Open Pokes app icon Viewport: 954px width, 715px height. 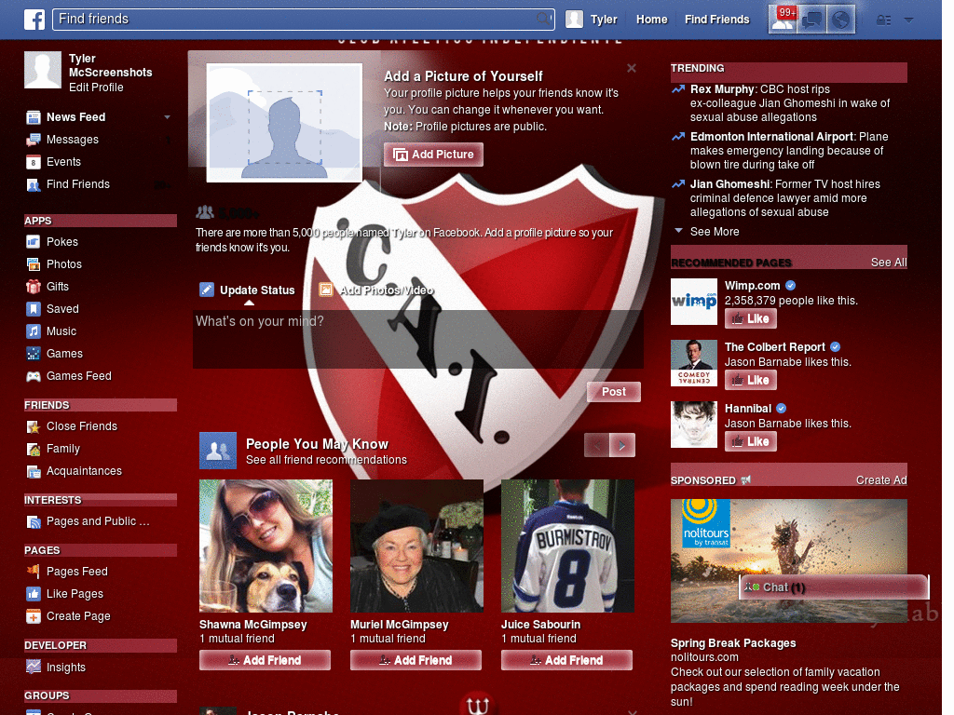(34, 242)
